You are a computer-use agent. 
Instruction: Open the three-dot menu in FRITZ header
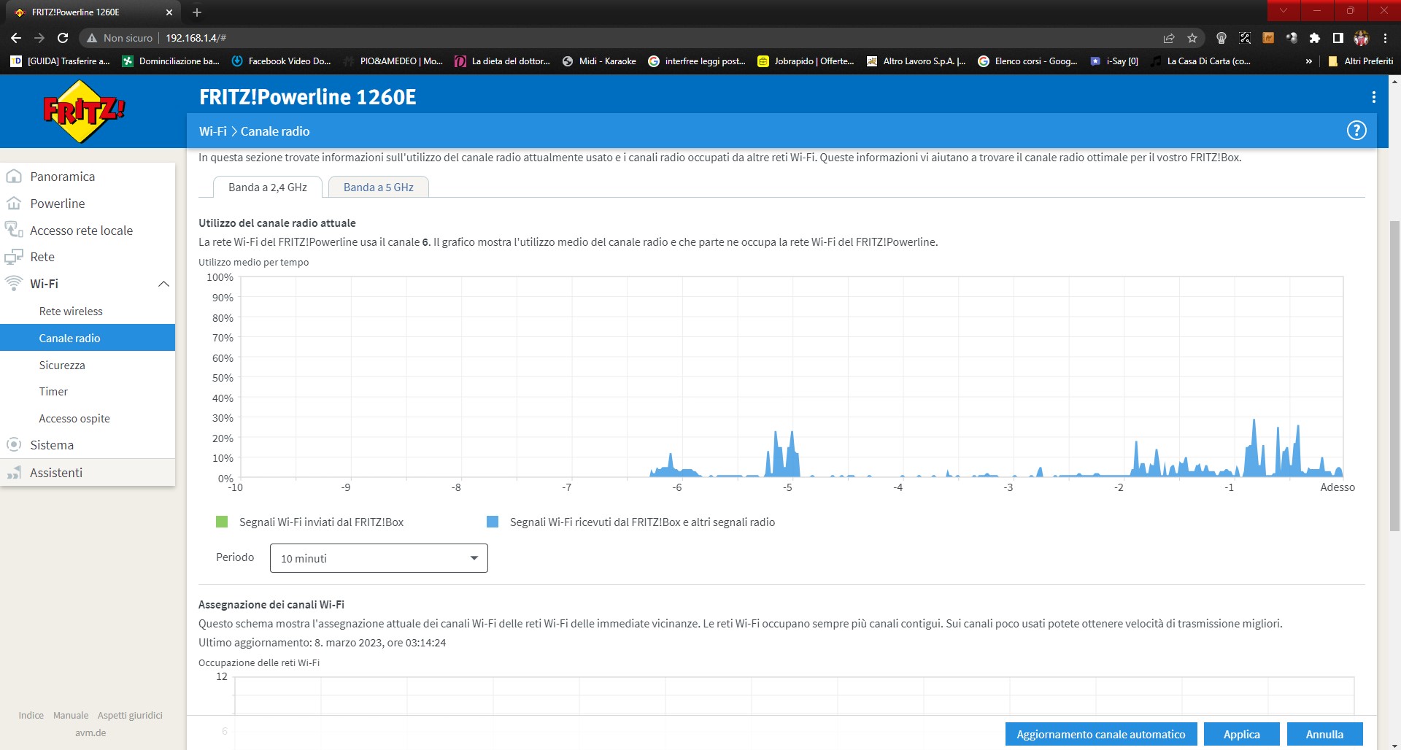coord(1373,97)
